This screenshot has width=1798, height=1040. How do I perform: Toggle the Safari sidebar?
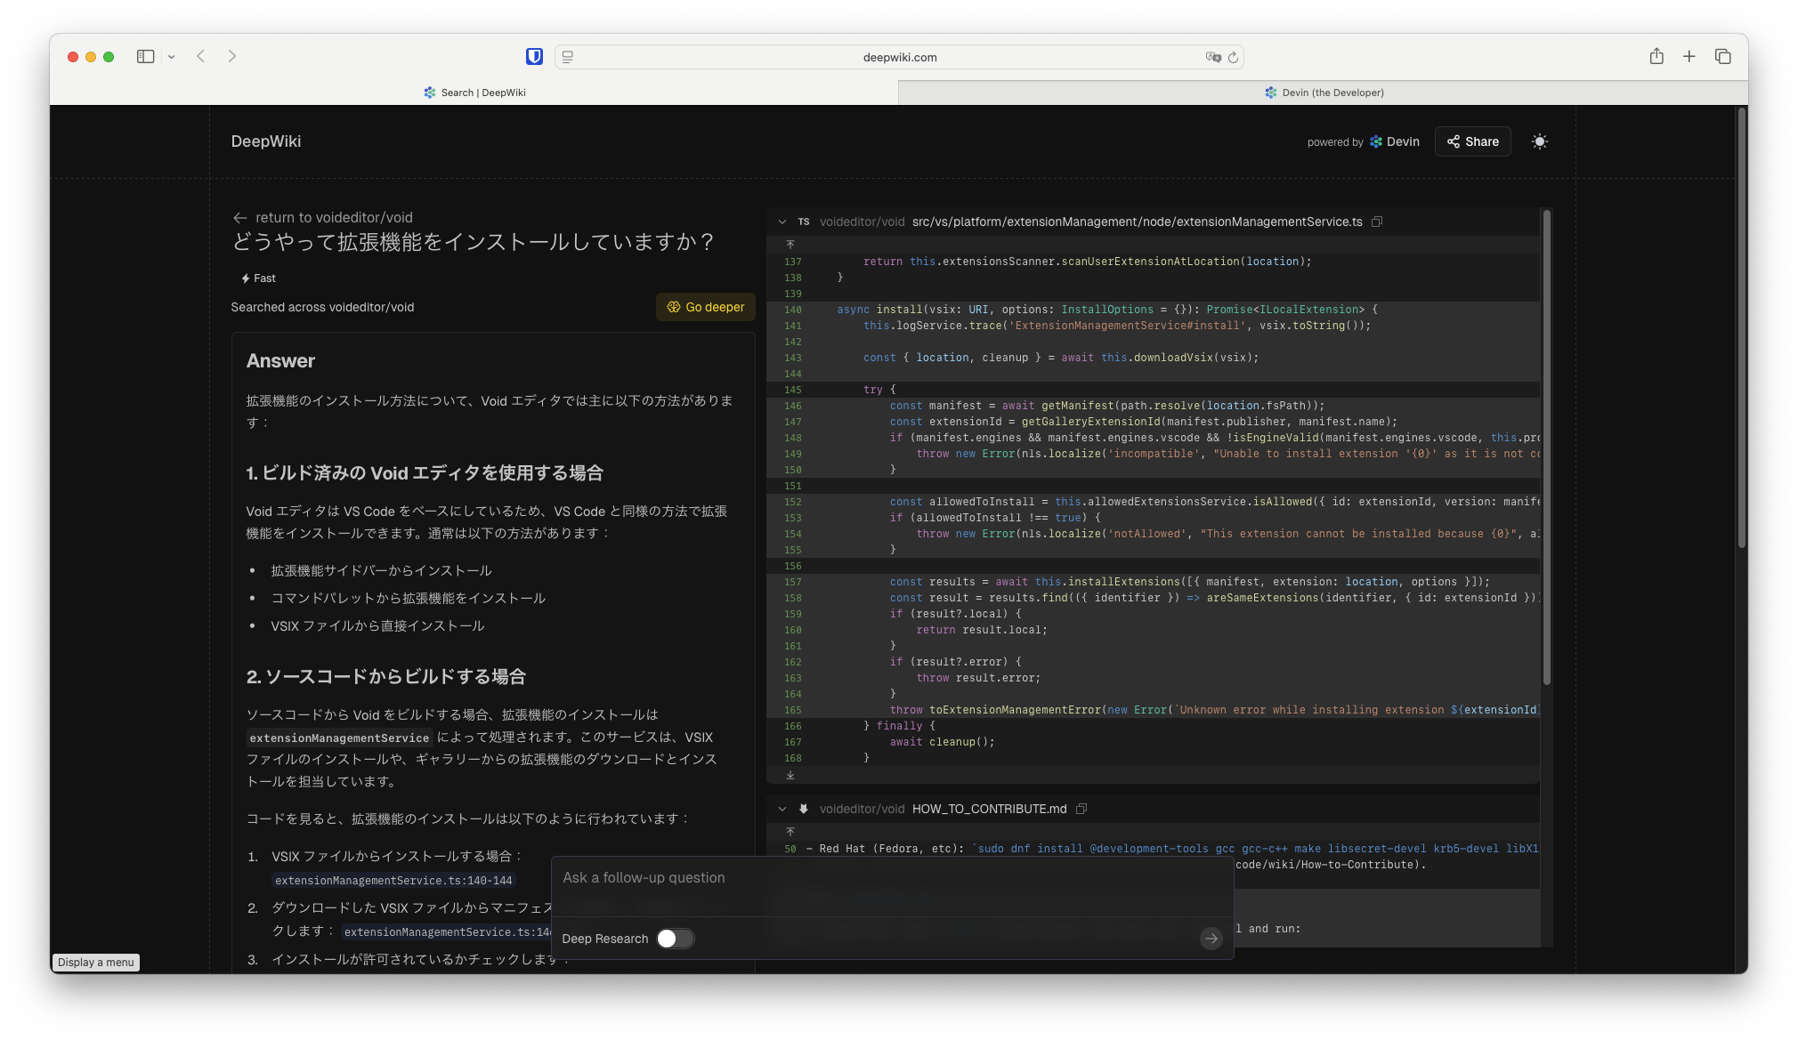point(145,57)
